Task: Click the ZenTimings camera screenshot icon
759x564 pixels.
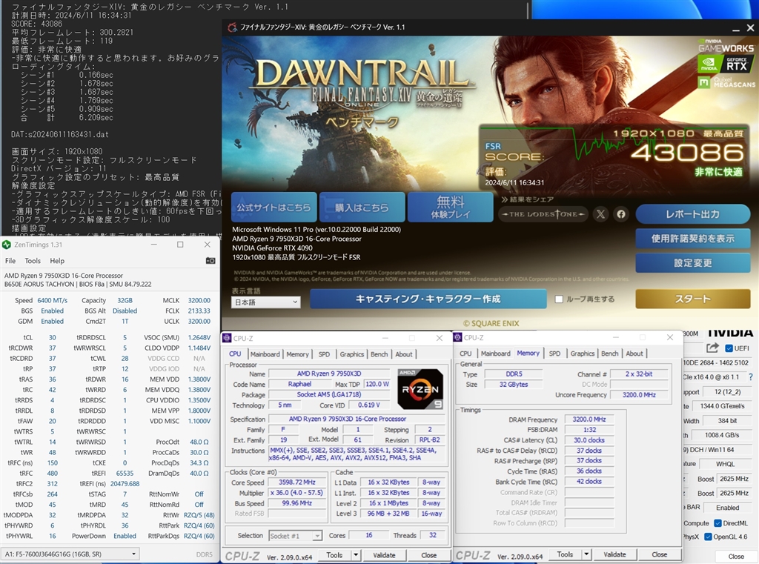Action: pos(211,261)
